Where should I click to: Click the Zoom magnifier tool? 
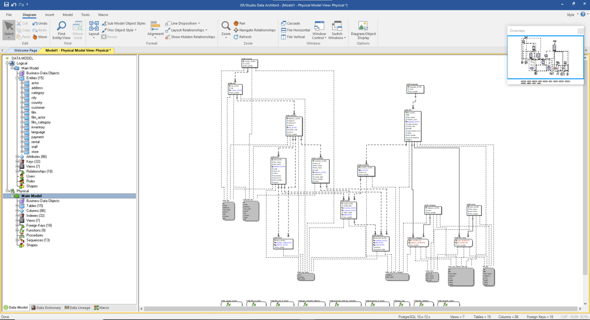pyautogui.click(x=226, y=26)
